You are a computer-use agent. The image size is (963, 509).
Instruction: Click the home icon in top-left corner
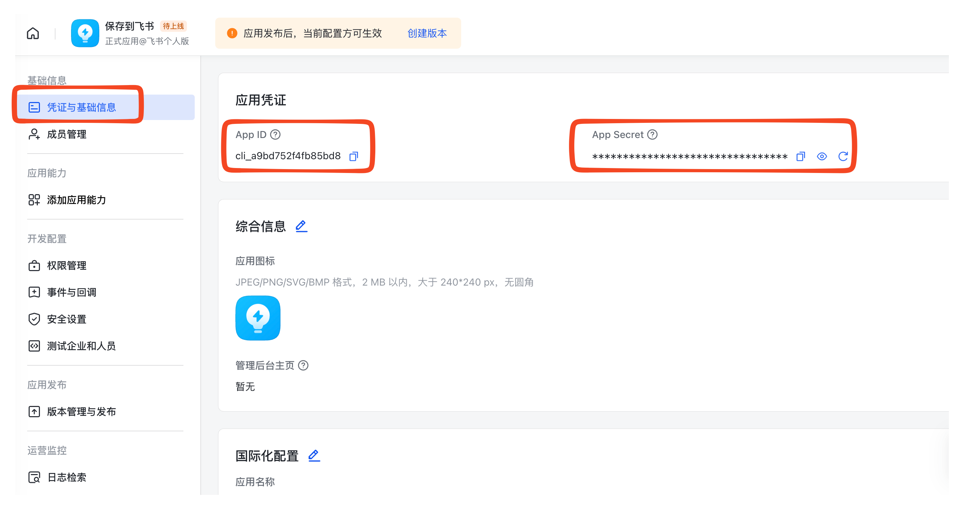click(x=33, y=33)
